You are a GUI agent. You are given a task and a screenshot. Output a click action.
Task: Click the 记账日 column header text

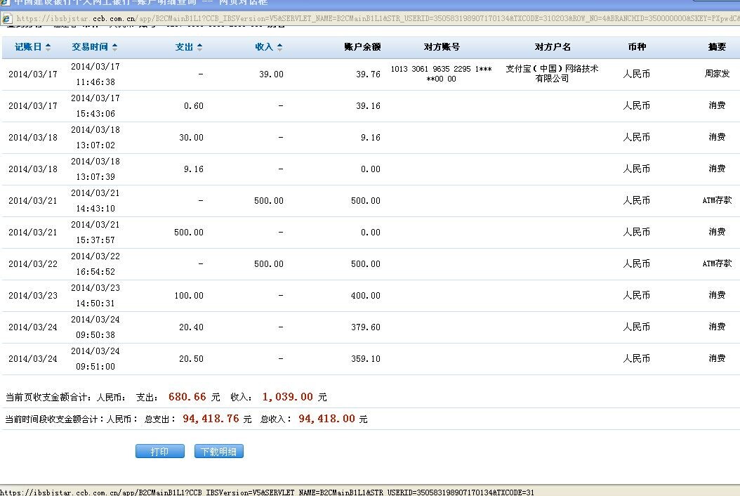(28, 47)
